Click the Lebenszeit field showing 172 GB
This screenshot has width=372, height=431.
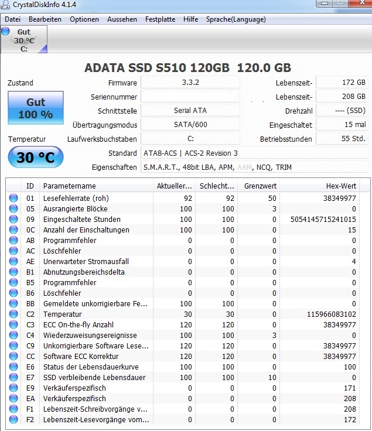click(342, 83)
